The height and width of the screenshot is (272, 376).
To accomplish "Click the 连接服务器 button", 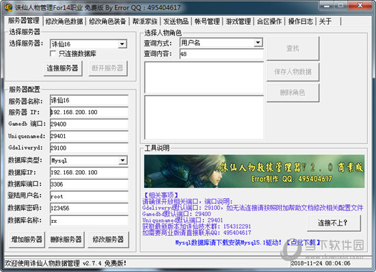I will 63,68.
